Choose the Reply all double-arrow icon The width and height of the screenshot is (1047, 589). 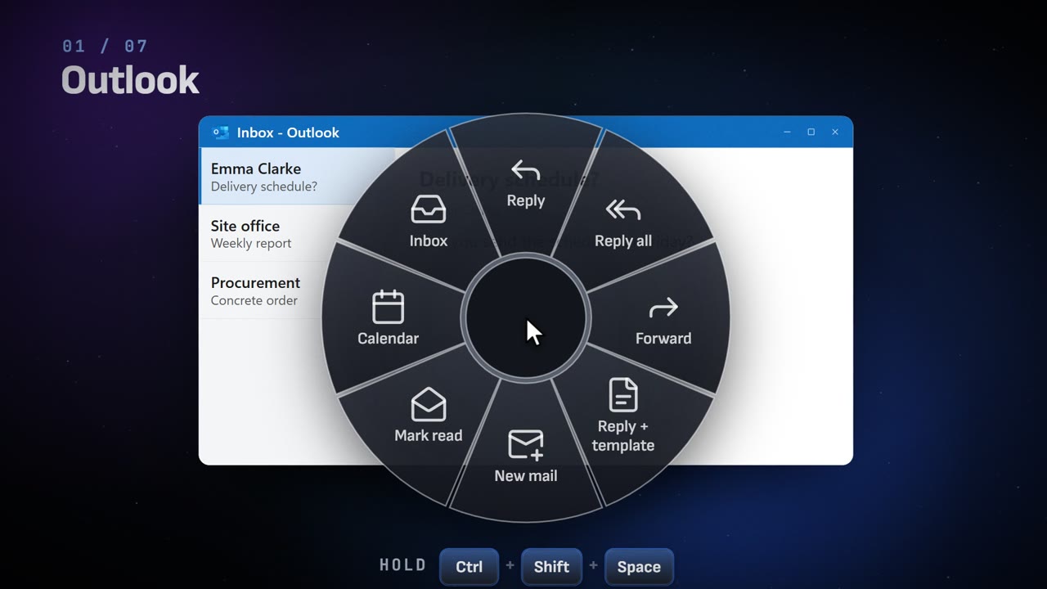[x=622, y=211]
